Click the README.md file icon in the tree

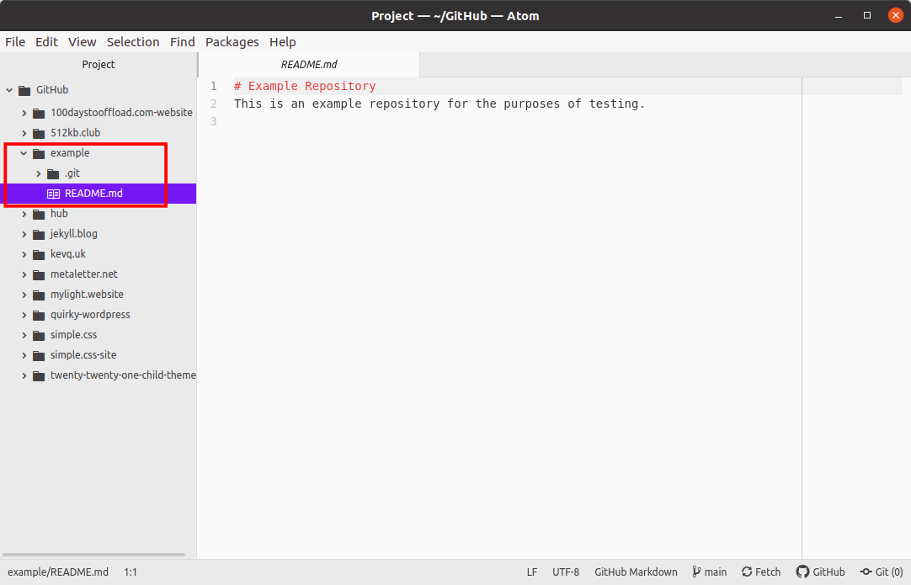[x=54, y=193]
